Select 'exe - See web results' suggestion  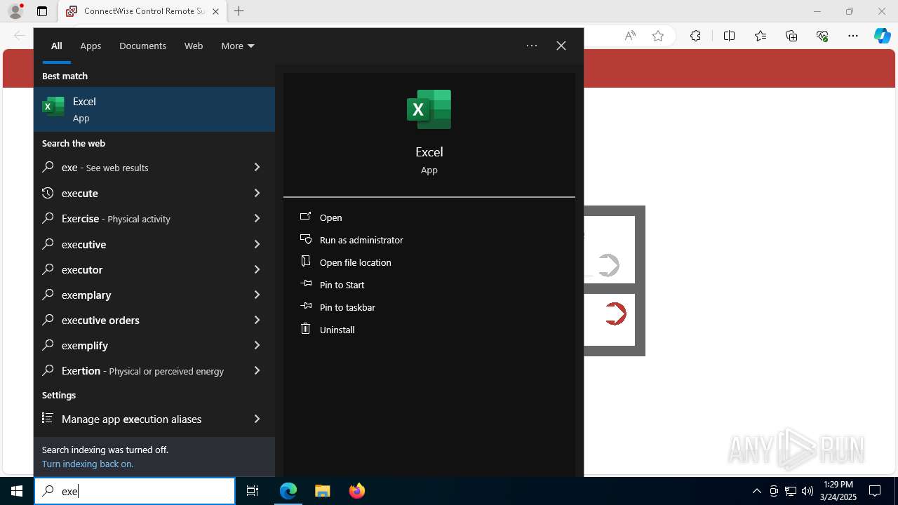142,168
